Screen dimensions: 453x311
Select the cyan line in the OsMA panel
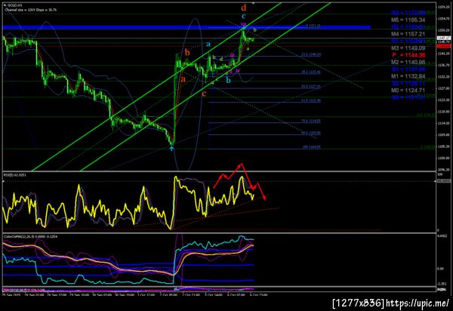coord(128,260)
